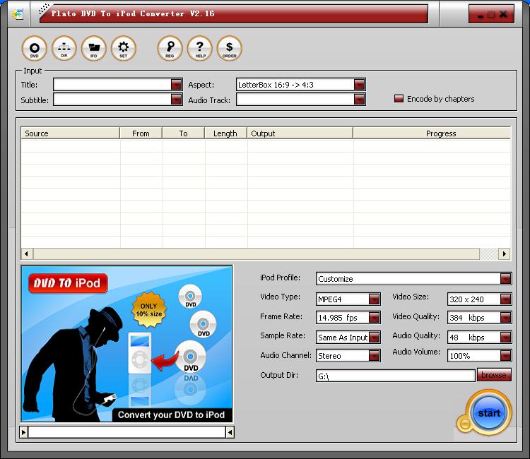Open the Sample Rate dropdown
Viewport: 530px width, 459px height.
(374, 337)
